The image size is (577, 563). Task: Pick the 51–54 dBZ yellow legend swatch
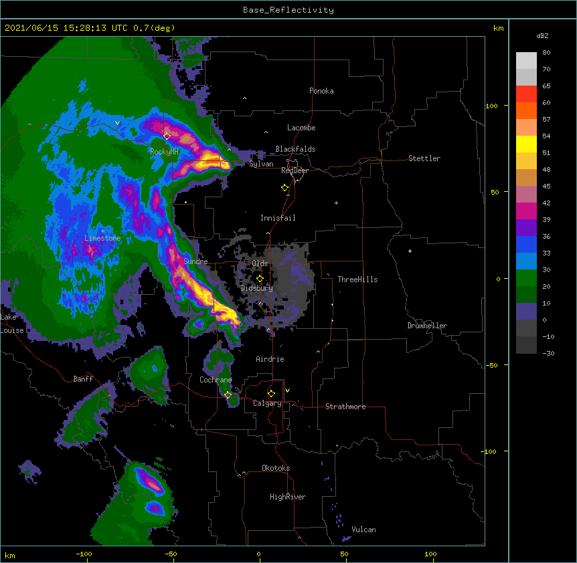click(x=526, y=144)
